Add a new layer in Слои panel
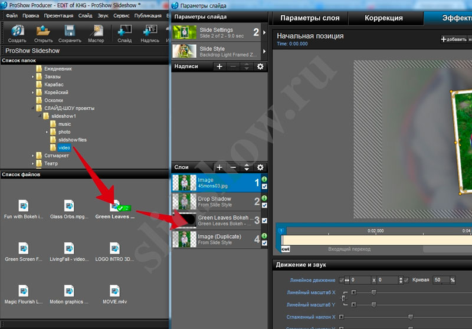 coord(219,167)
